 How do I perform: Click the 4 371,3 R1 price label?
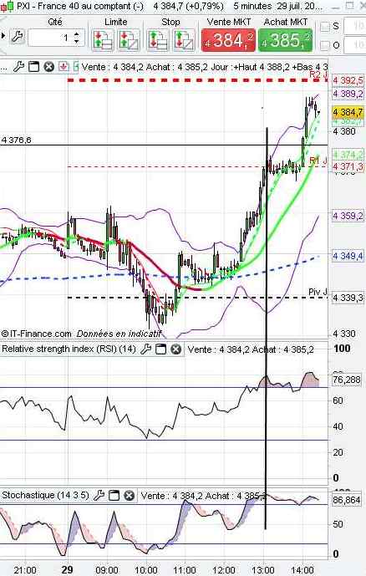click(x=348, y=166)
